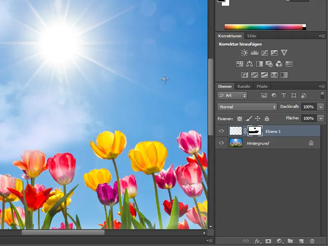Viewport: 328px width, 246px height.
Task: Toggle the layer filter switch
Action: [322, 96]
